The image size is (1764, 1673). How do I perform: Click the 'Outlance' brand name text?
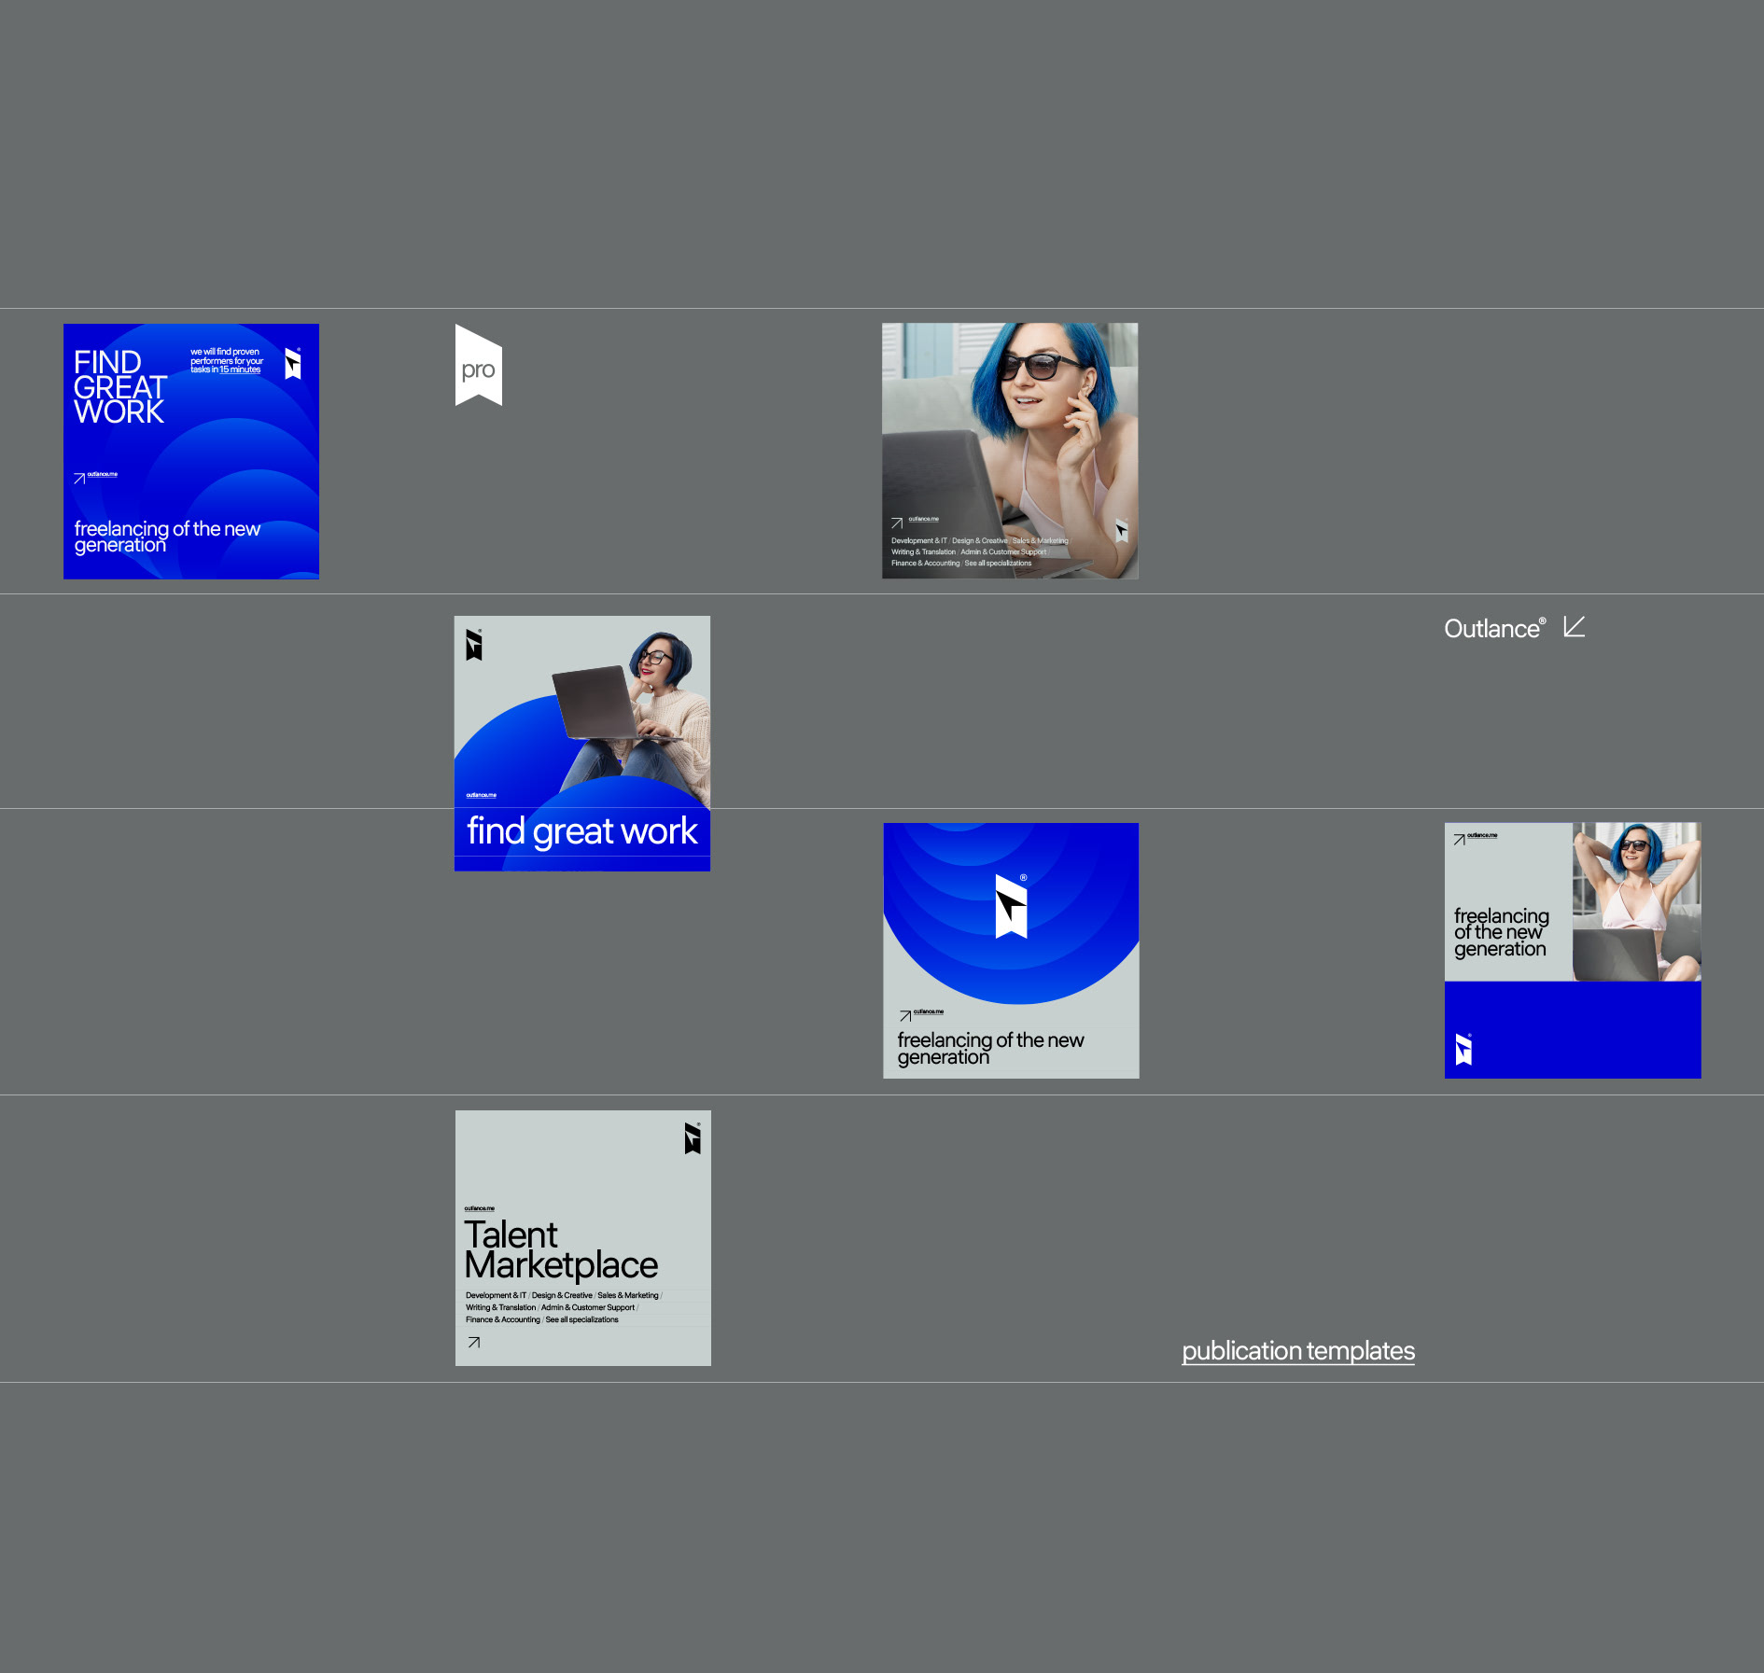pos(1491,629)
